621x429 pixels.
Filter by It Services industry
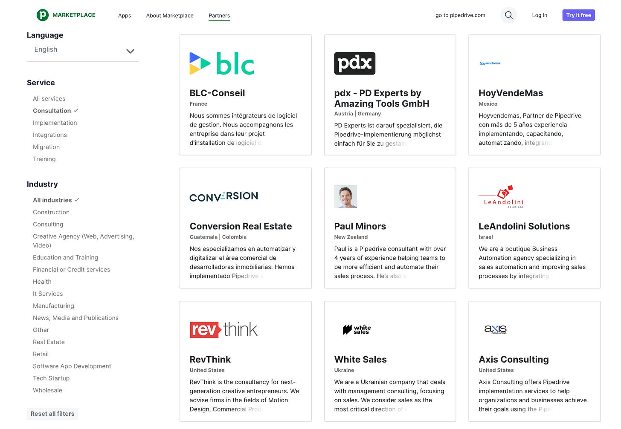[48, 294]
